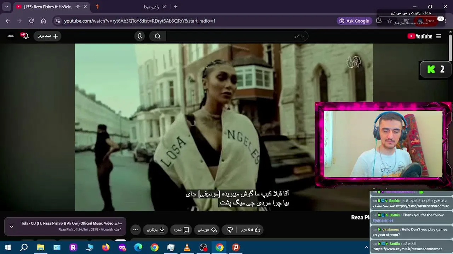Go back to the previous page
The width and height of the screenshot is (453, 254).
pyautogui.click(x=8, y=21)
